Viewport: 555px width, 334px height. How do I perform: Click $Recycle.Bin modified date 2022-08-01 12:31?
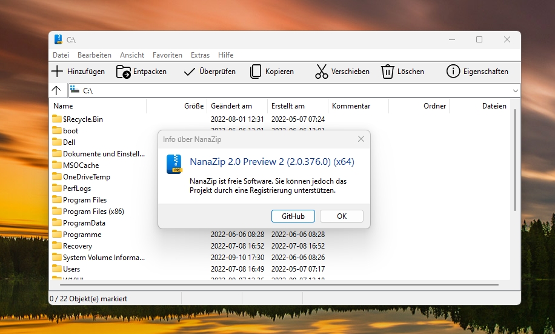point(237,119)
